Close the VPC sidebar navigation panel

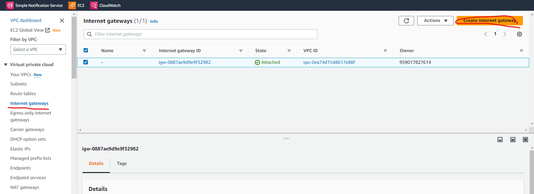click(x=62, y=21)
